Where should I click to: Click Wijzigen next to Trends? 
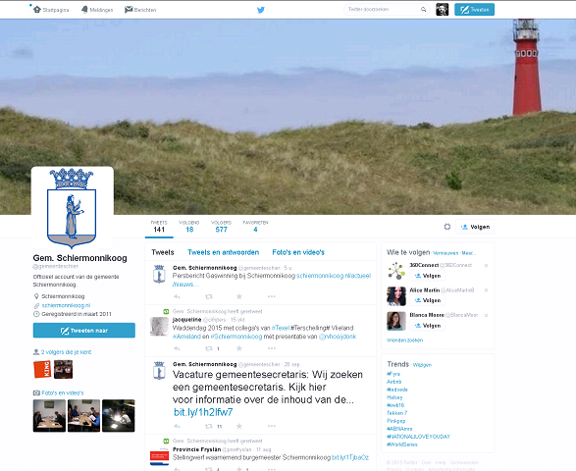422,365
